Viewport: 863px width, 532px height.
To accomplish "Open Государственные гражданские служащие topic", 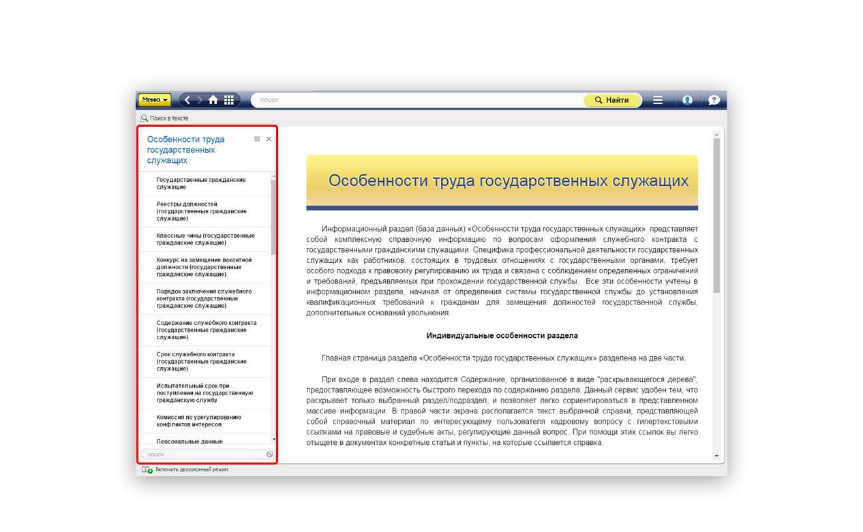I will pos(201,183).
